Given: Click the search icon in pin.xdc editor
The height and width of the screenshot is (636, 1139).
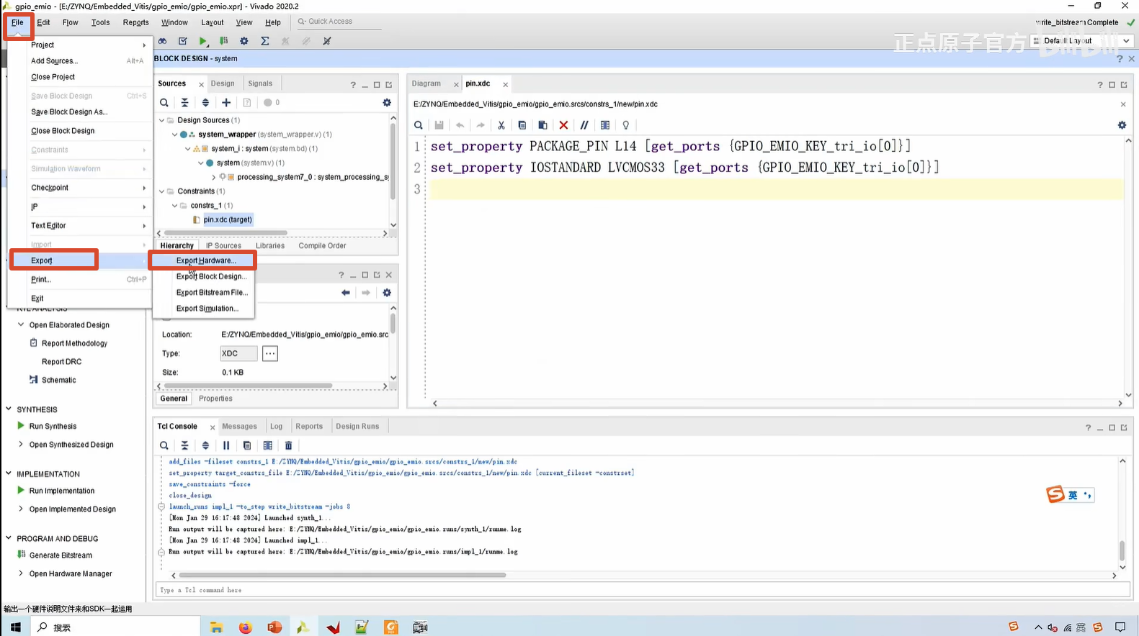Looking at the screenshot, I should point(419,125).
